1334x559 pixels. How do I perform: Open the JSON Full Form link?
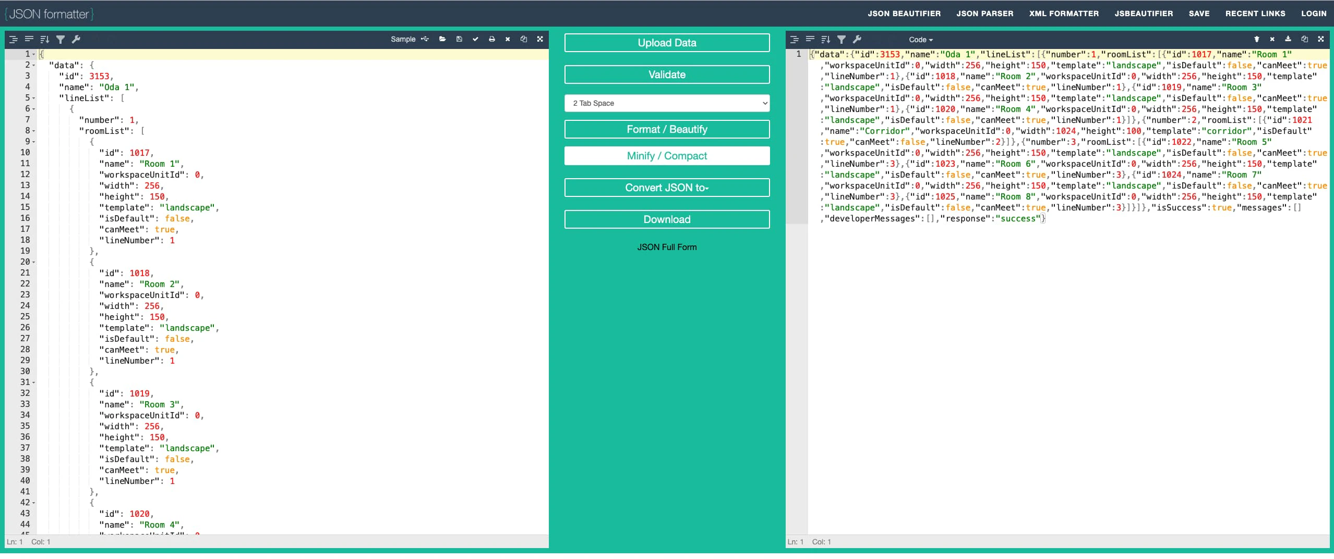667,247
